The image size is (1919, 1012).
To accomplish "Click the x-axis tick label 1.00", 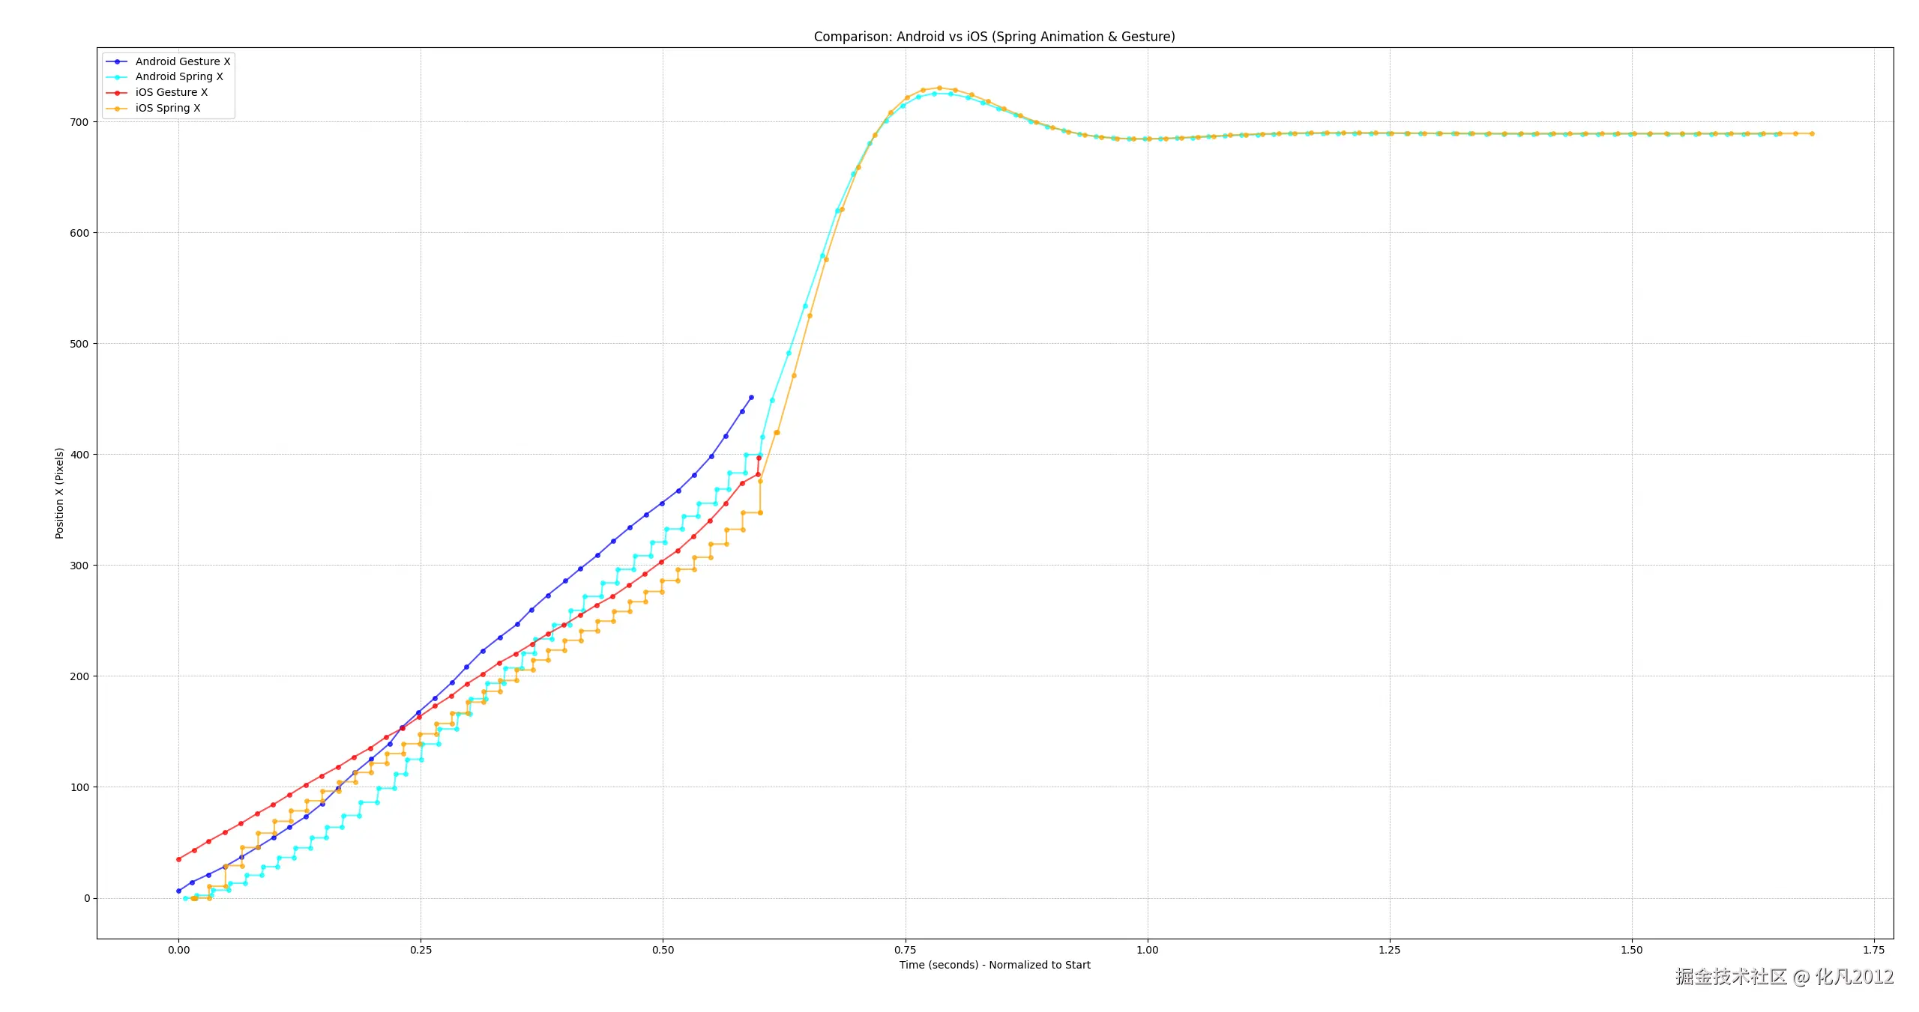I will [1147, 950].
